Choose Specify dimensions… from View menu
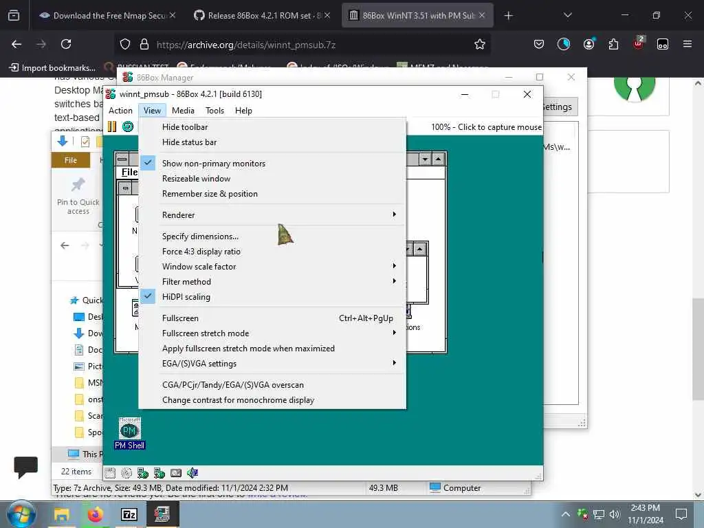This screenshot has width=704, height=528. [x=272, y=236]
